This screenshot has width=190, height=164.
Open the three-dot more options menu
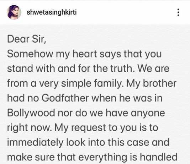pos(178,12)
